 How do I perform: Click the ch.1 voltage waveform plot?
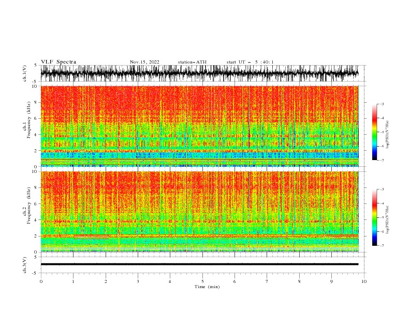[199, 73]
